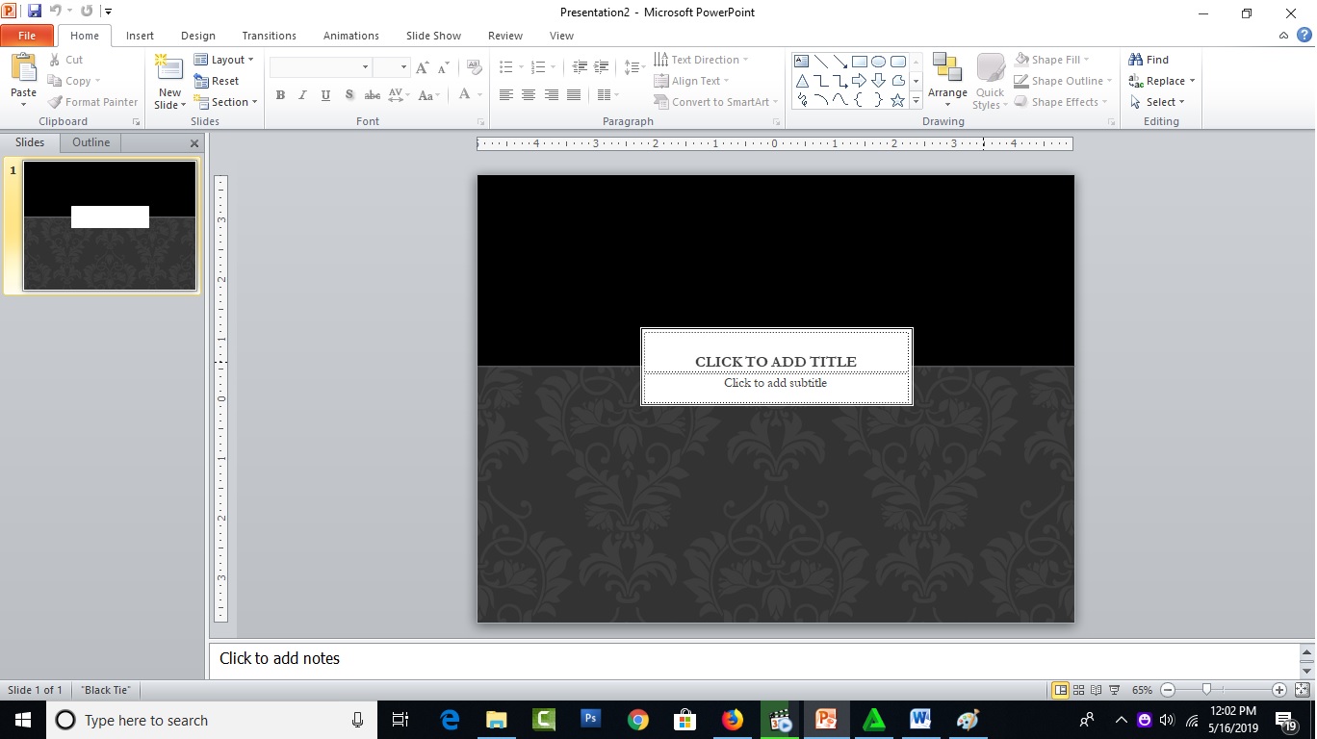Click Align Text button

[691, 81]
